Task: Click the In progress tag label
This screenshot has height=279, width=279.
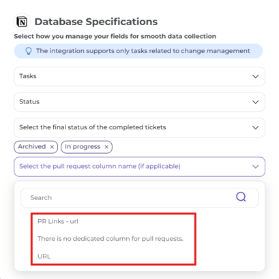Action: coord(83,147)
